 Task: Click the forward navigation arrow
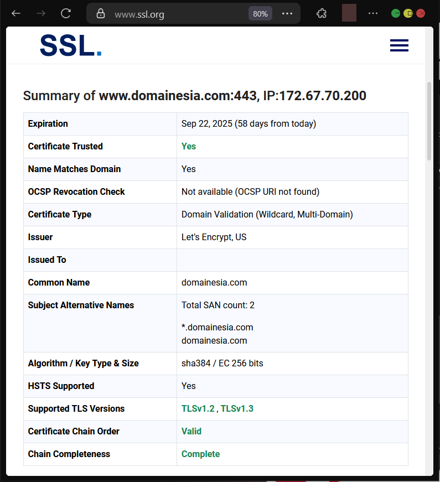point(41,13)
